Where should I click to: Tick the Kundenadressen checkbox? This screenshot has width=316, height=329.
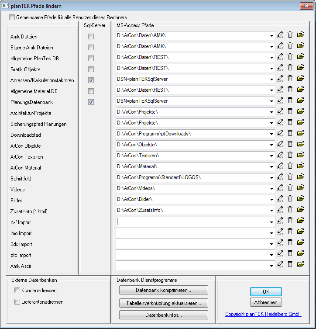[17, 291]
